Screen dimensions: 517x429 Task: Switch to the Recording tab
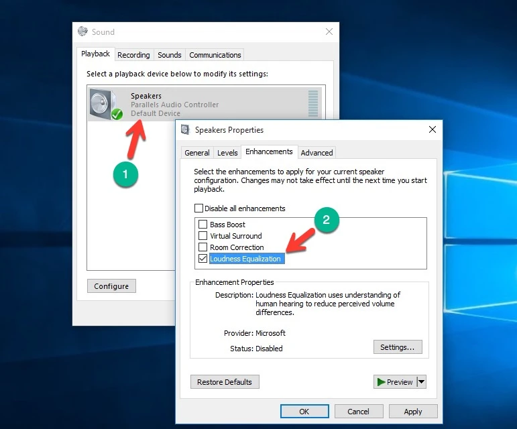coord(134,55)
